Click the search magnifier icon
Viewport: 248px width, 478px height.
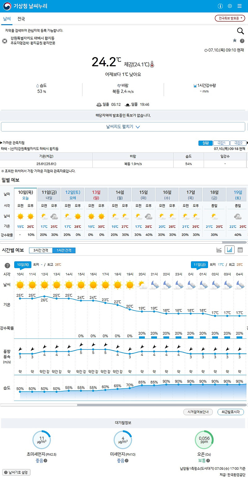241,31
